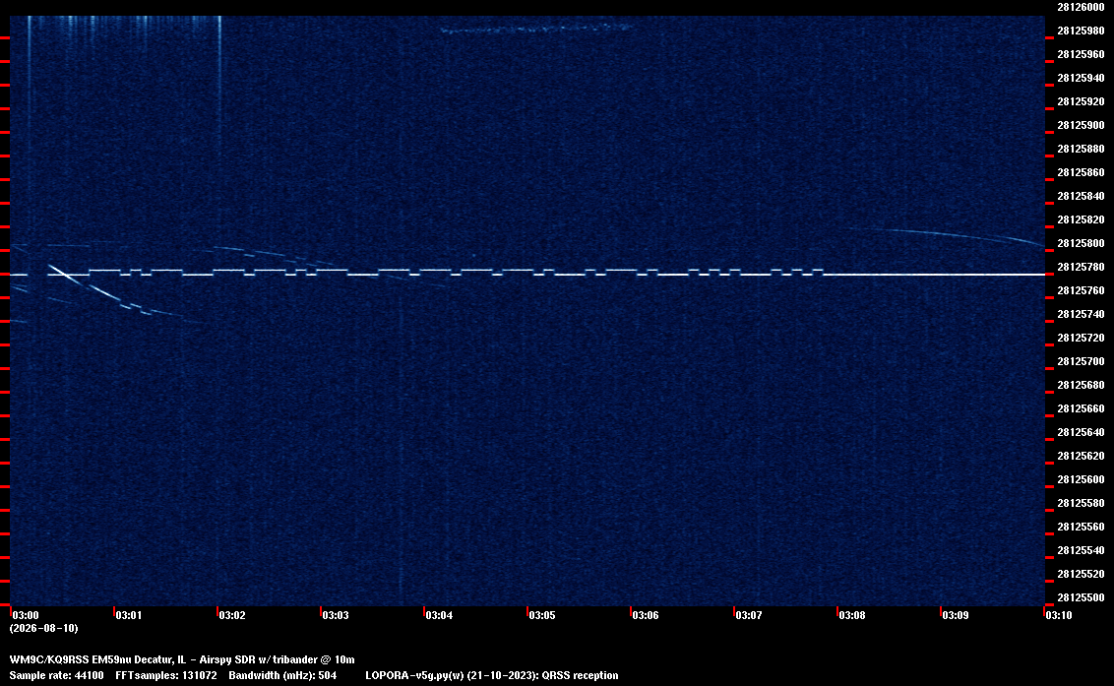Image resolution: width=1114 pixels, height=686 pixels.
Task: Select the 28125740 frequency label
Action: tap(1081, 314)
